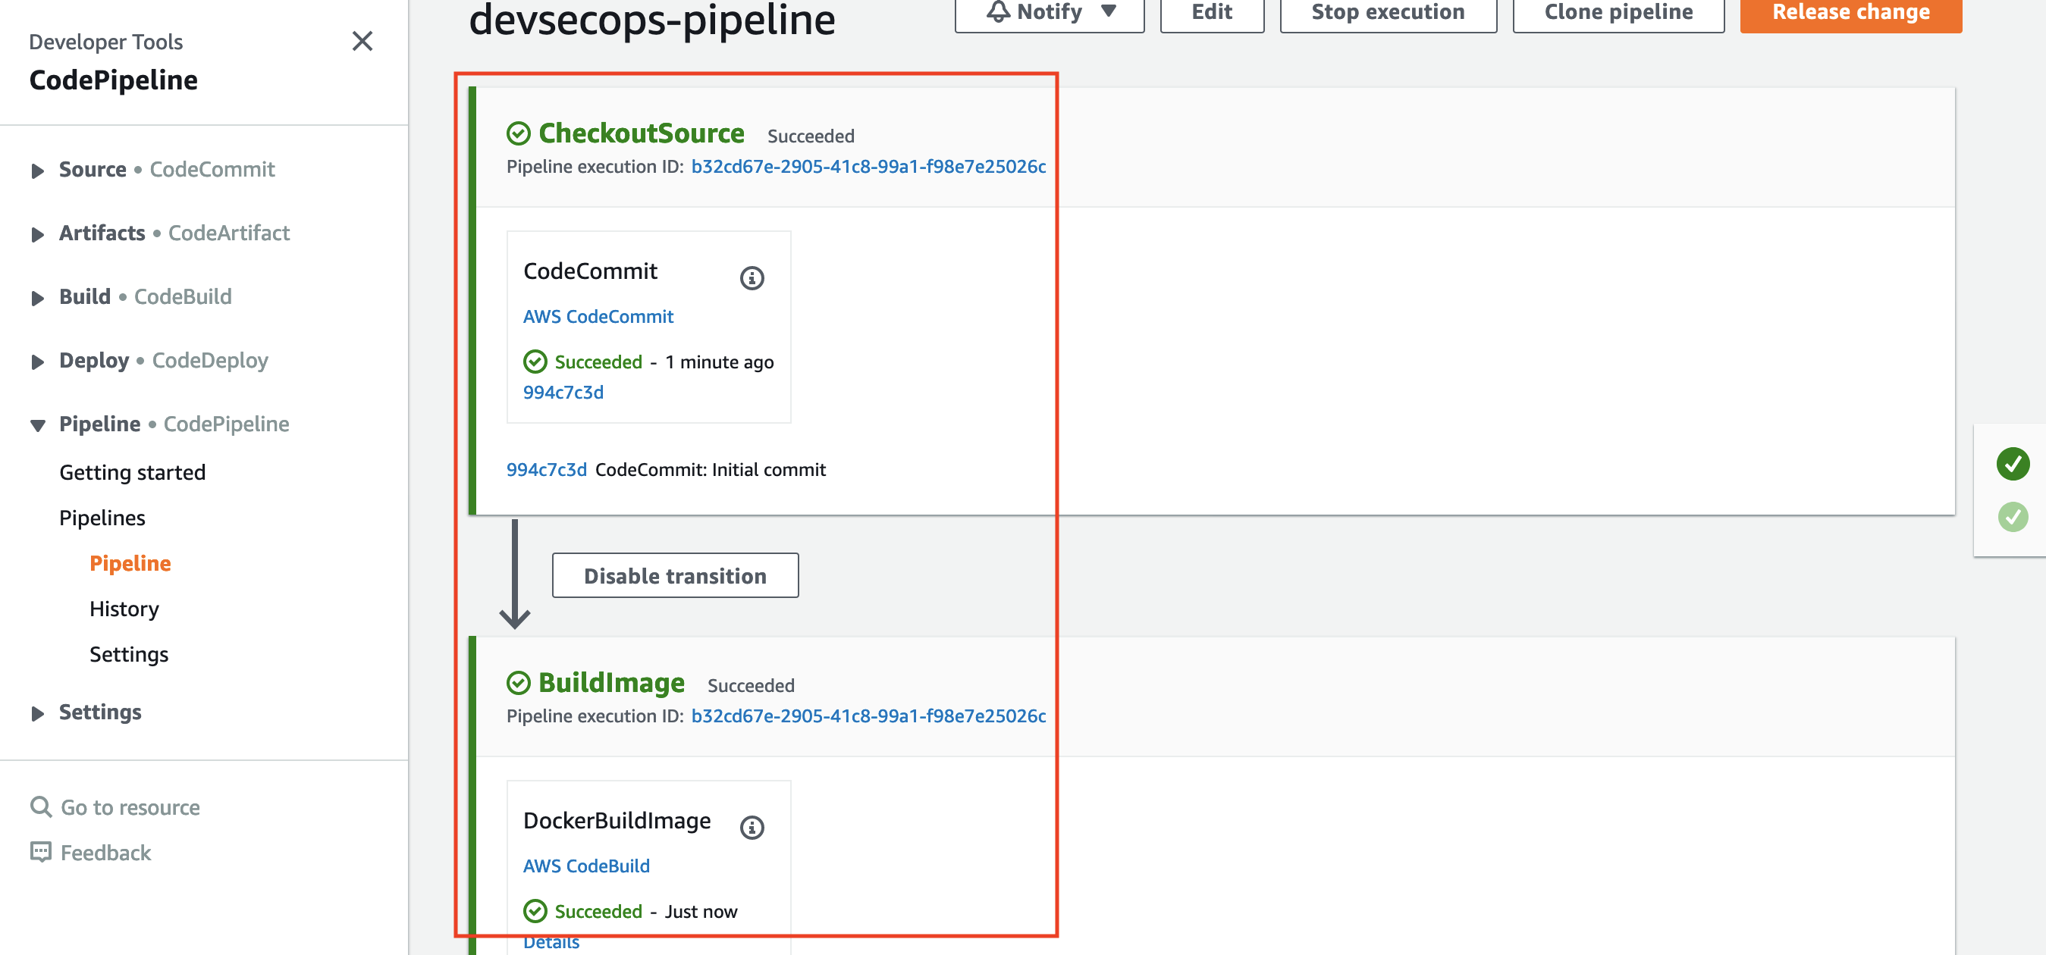
Task: Open Getting started page
Action: 133,472
